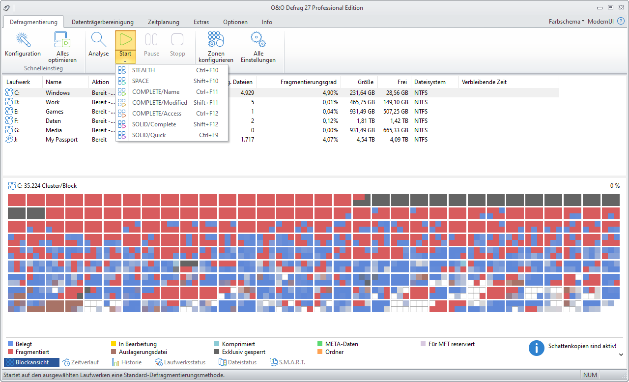Sort by the Dateisystem column header
629x382 pixels.
[435, 82]
